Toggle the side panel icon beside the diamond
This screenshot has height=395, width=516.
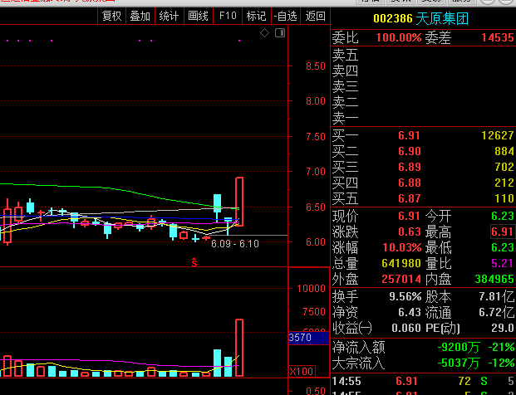[x=280, y=33]
